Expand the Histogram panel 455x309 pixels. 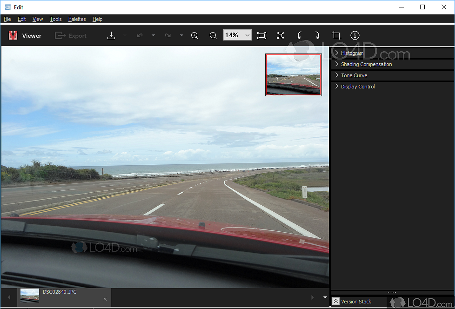pyautogui.click(x=352, y=53)
